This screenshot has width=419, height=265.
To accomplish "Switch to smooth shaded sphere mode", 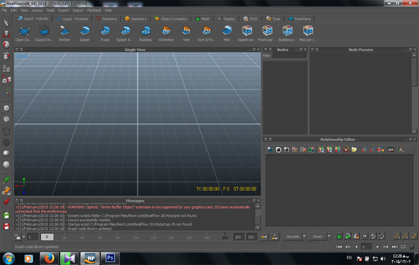I will 6,164.
